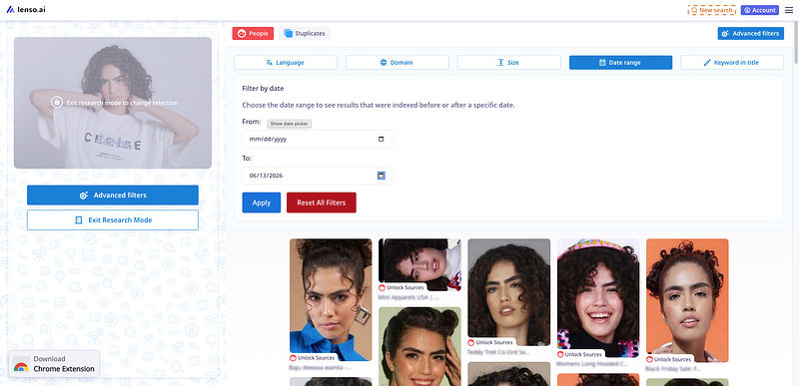The width and height of the screenshot is (799, 386).
Task: Click Exit Research Mode
Action: point(113,220)
